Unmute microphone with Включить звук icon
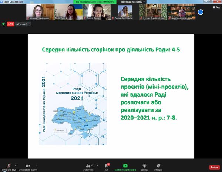This screenshot has width=222, height=172. tap(8, 165)
